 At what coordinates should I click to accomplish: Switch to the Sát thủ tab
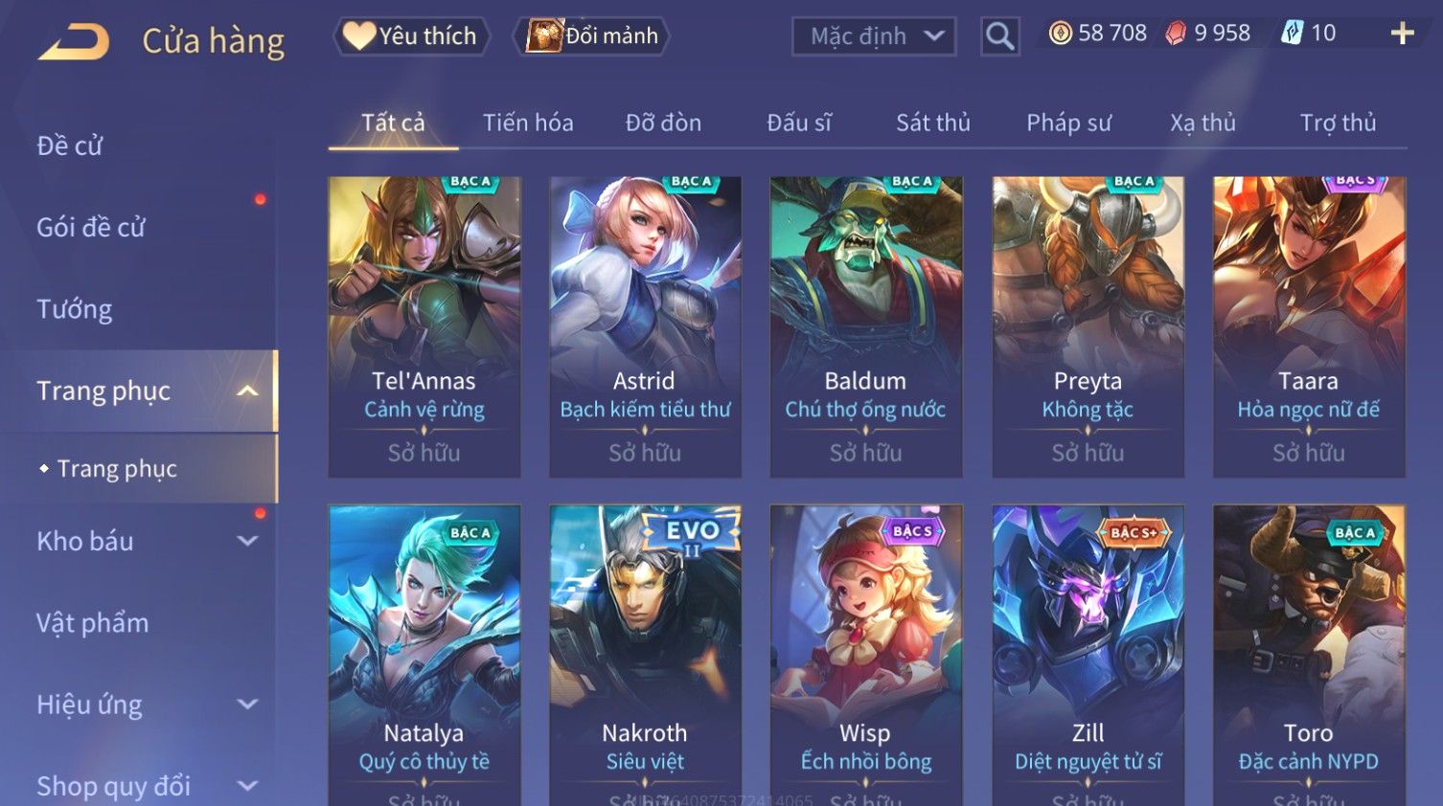(x=933, y=123)
